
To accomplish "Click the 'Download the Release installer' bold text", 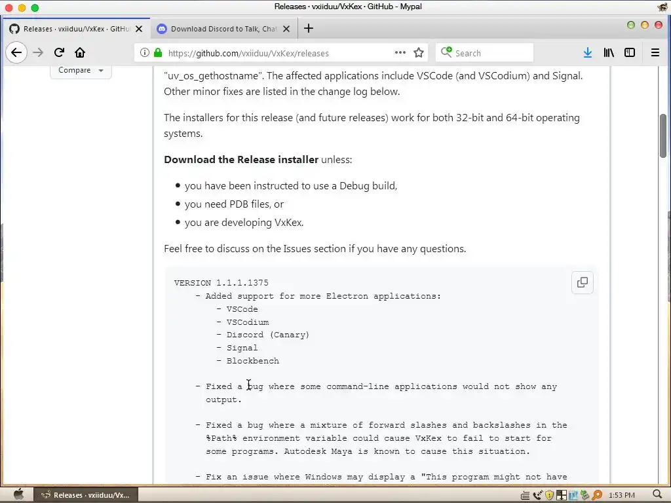I will [x=241, y=160].
